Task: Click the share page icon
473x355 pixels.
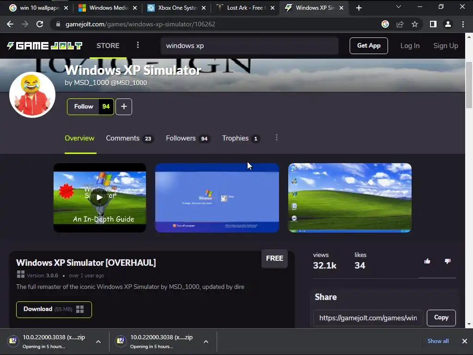Action: click(400, 24)
